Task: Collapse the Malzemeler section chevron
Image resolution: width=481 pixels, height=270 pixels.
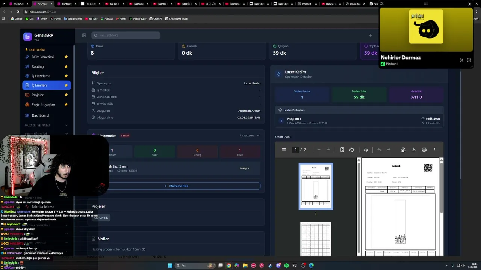Action: point(258,135)
